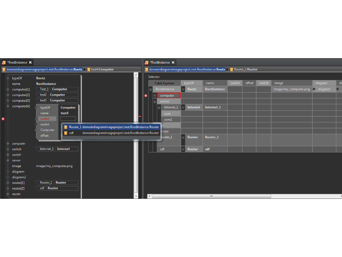The width and height of the screenshot is (342, 257).
Task: Click the horizontal scrollbar under the table
Action: pos(211,196)
